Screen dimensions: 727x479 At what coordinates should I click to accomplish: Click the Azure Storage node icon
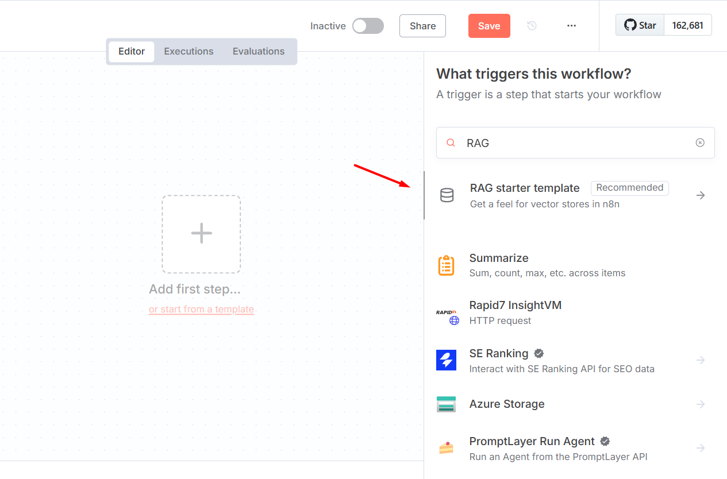pos(447,404)
